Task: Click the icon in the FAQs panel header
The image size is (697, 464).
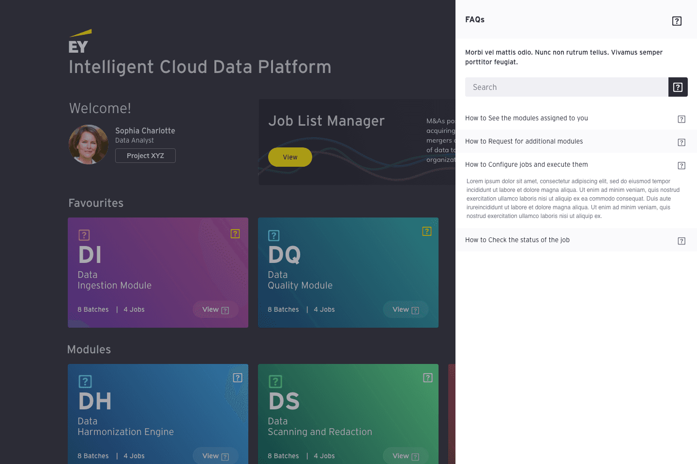Action: (x=677, y=21)
